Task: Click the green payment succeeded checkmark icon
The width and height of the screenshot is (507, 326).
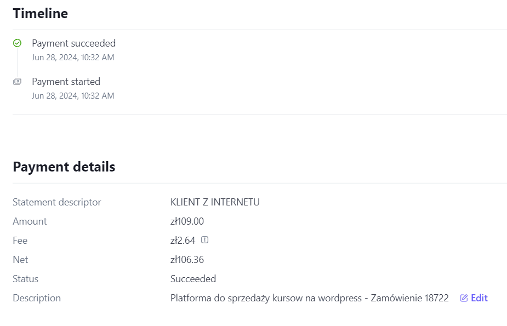Action: (17, 43)
